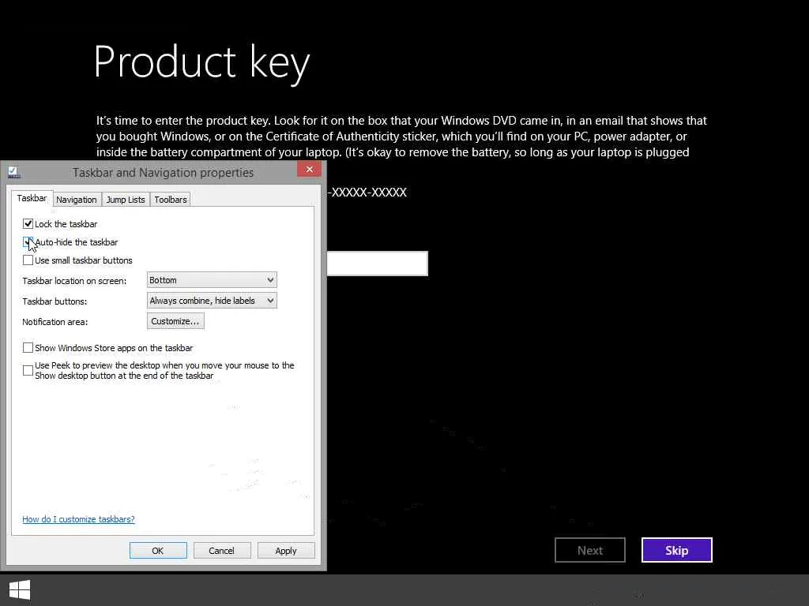
Task: Select the Taskbar tab
Action: point(32,198)
